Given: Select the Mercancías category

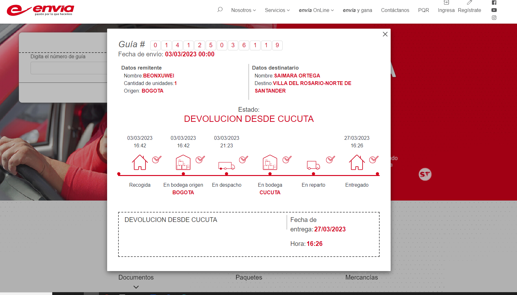Looking at the screenshot, I should click(362, 277).
